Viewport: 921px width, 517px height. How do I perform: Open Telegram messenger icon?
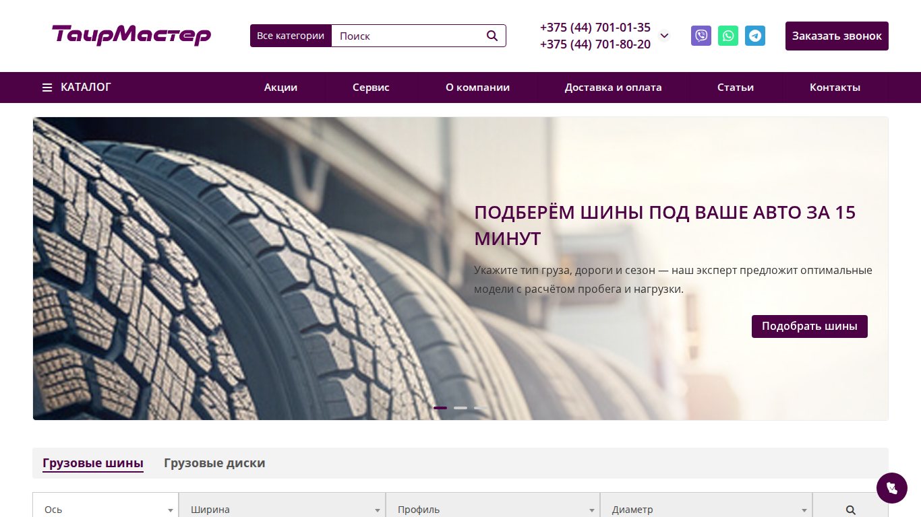pos(755,36)
